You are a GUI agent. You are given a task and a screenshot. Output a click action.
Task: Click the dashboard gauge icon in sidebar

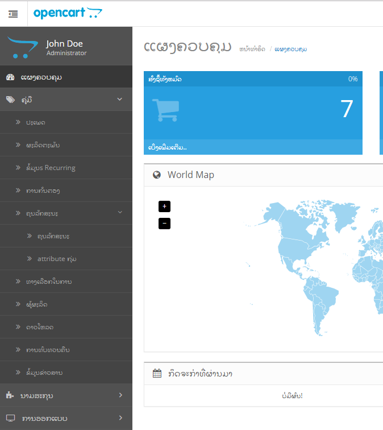(x=10, y=77)
